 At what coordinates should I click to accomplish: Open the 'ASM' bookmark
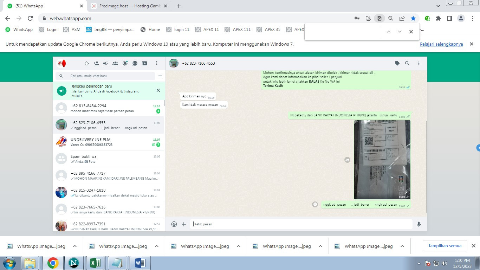click(72, 30)
